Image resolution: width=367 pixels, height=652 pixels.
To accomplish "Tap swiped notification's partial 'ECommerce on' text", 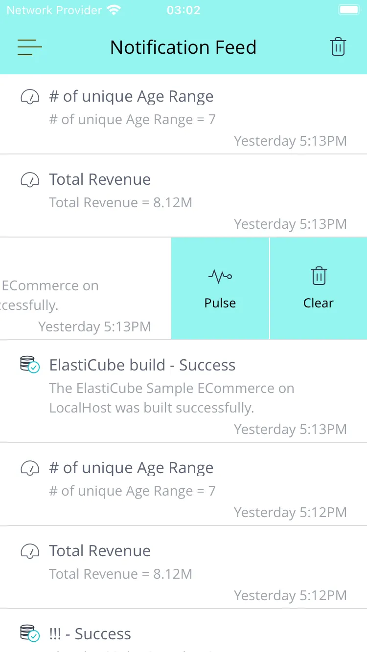I will pos(50,285).
